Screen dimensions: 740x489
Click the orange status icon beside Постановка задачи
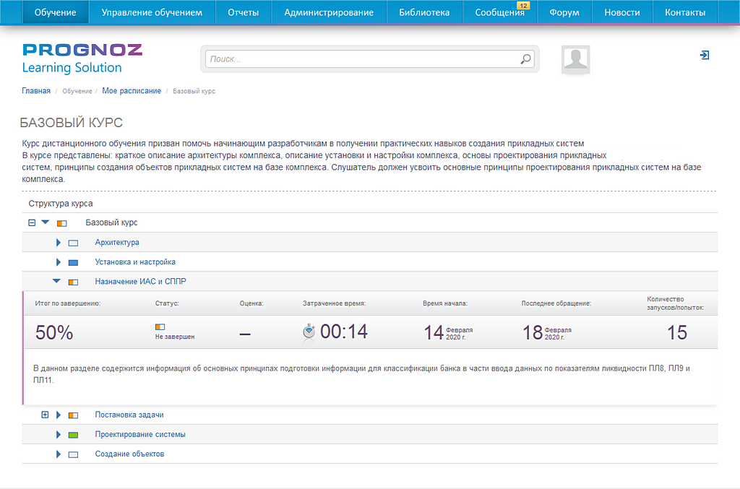(x=73, y=415)
